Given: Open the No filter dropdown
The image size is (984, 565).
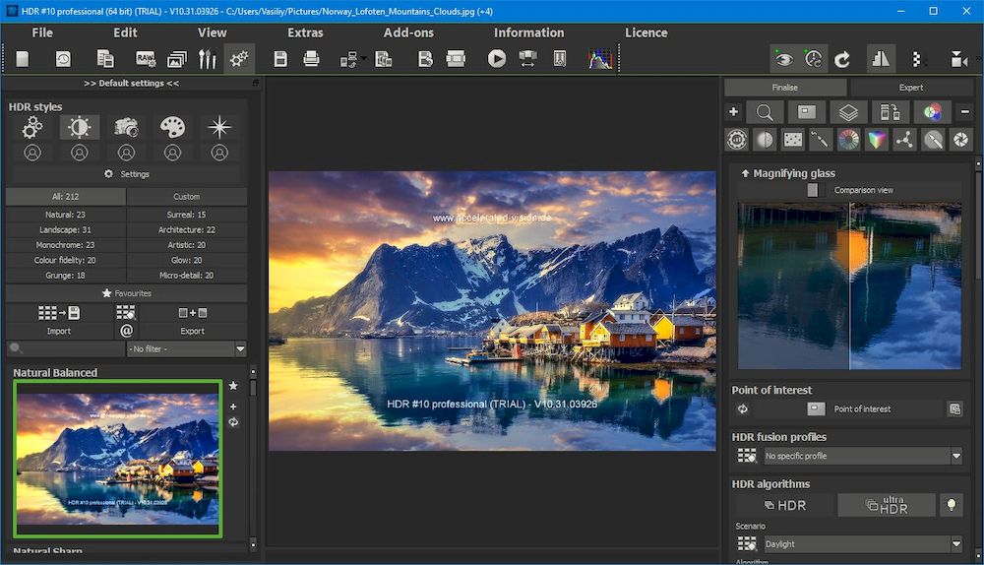Looking at the screenshot, I should click(x=186, y=348).
